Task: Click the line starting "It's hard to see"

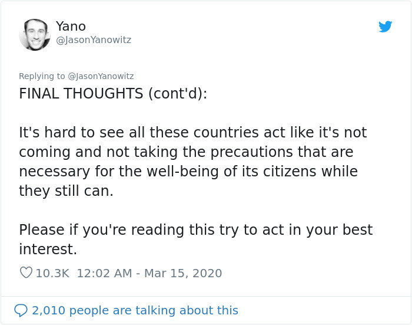Action: (192, 133)
